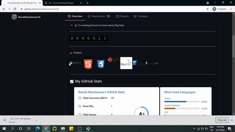Viewport: 235px width, 132px height.
Task: Switch to the Overview tab
Action: coord(75,16)
